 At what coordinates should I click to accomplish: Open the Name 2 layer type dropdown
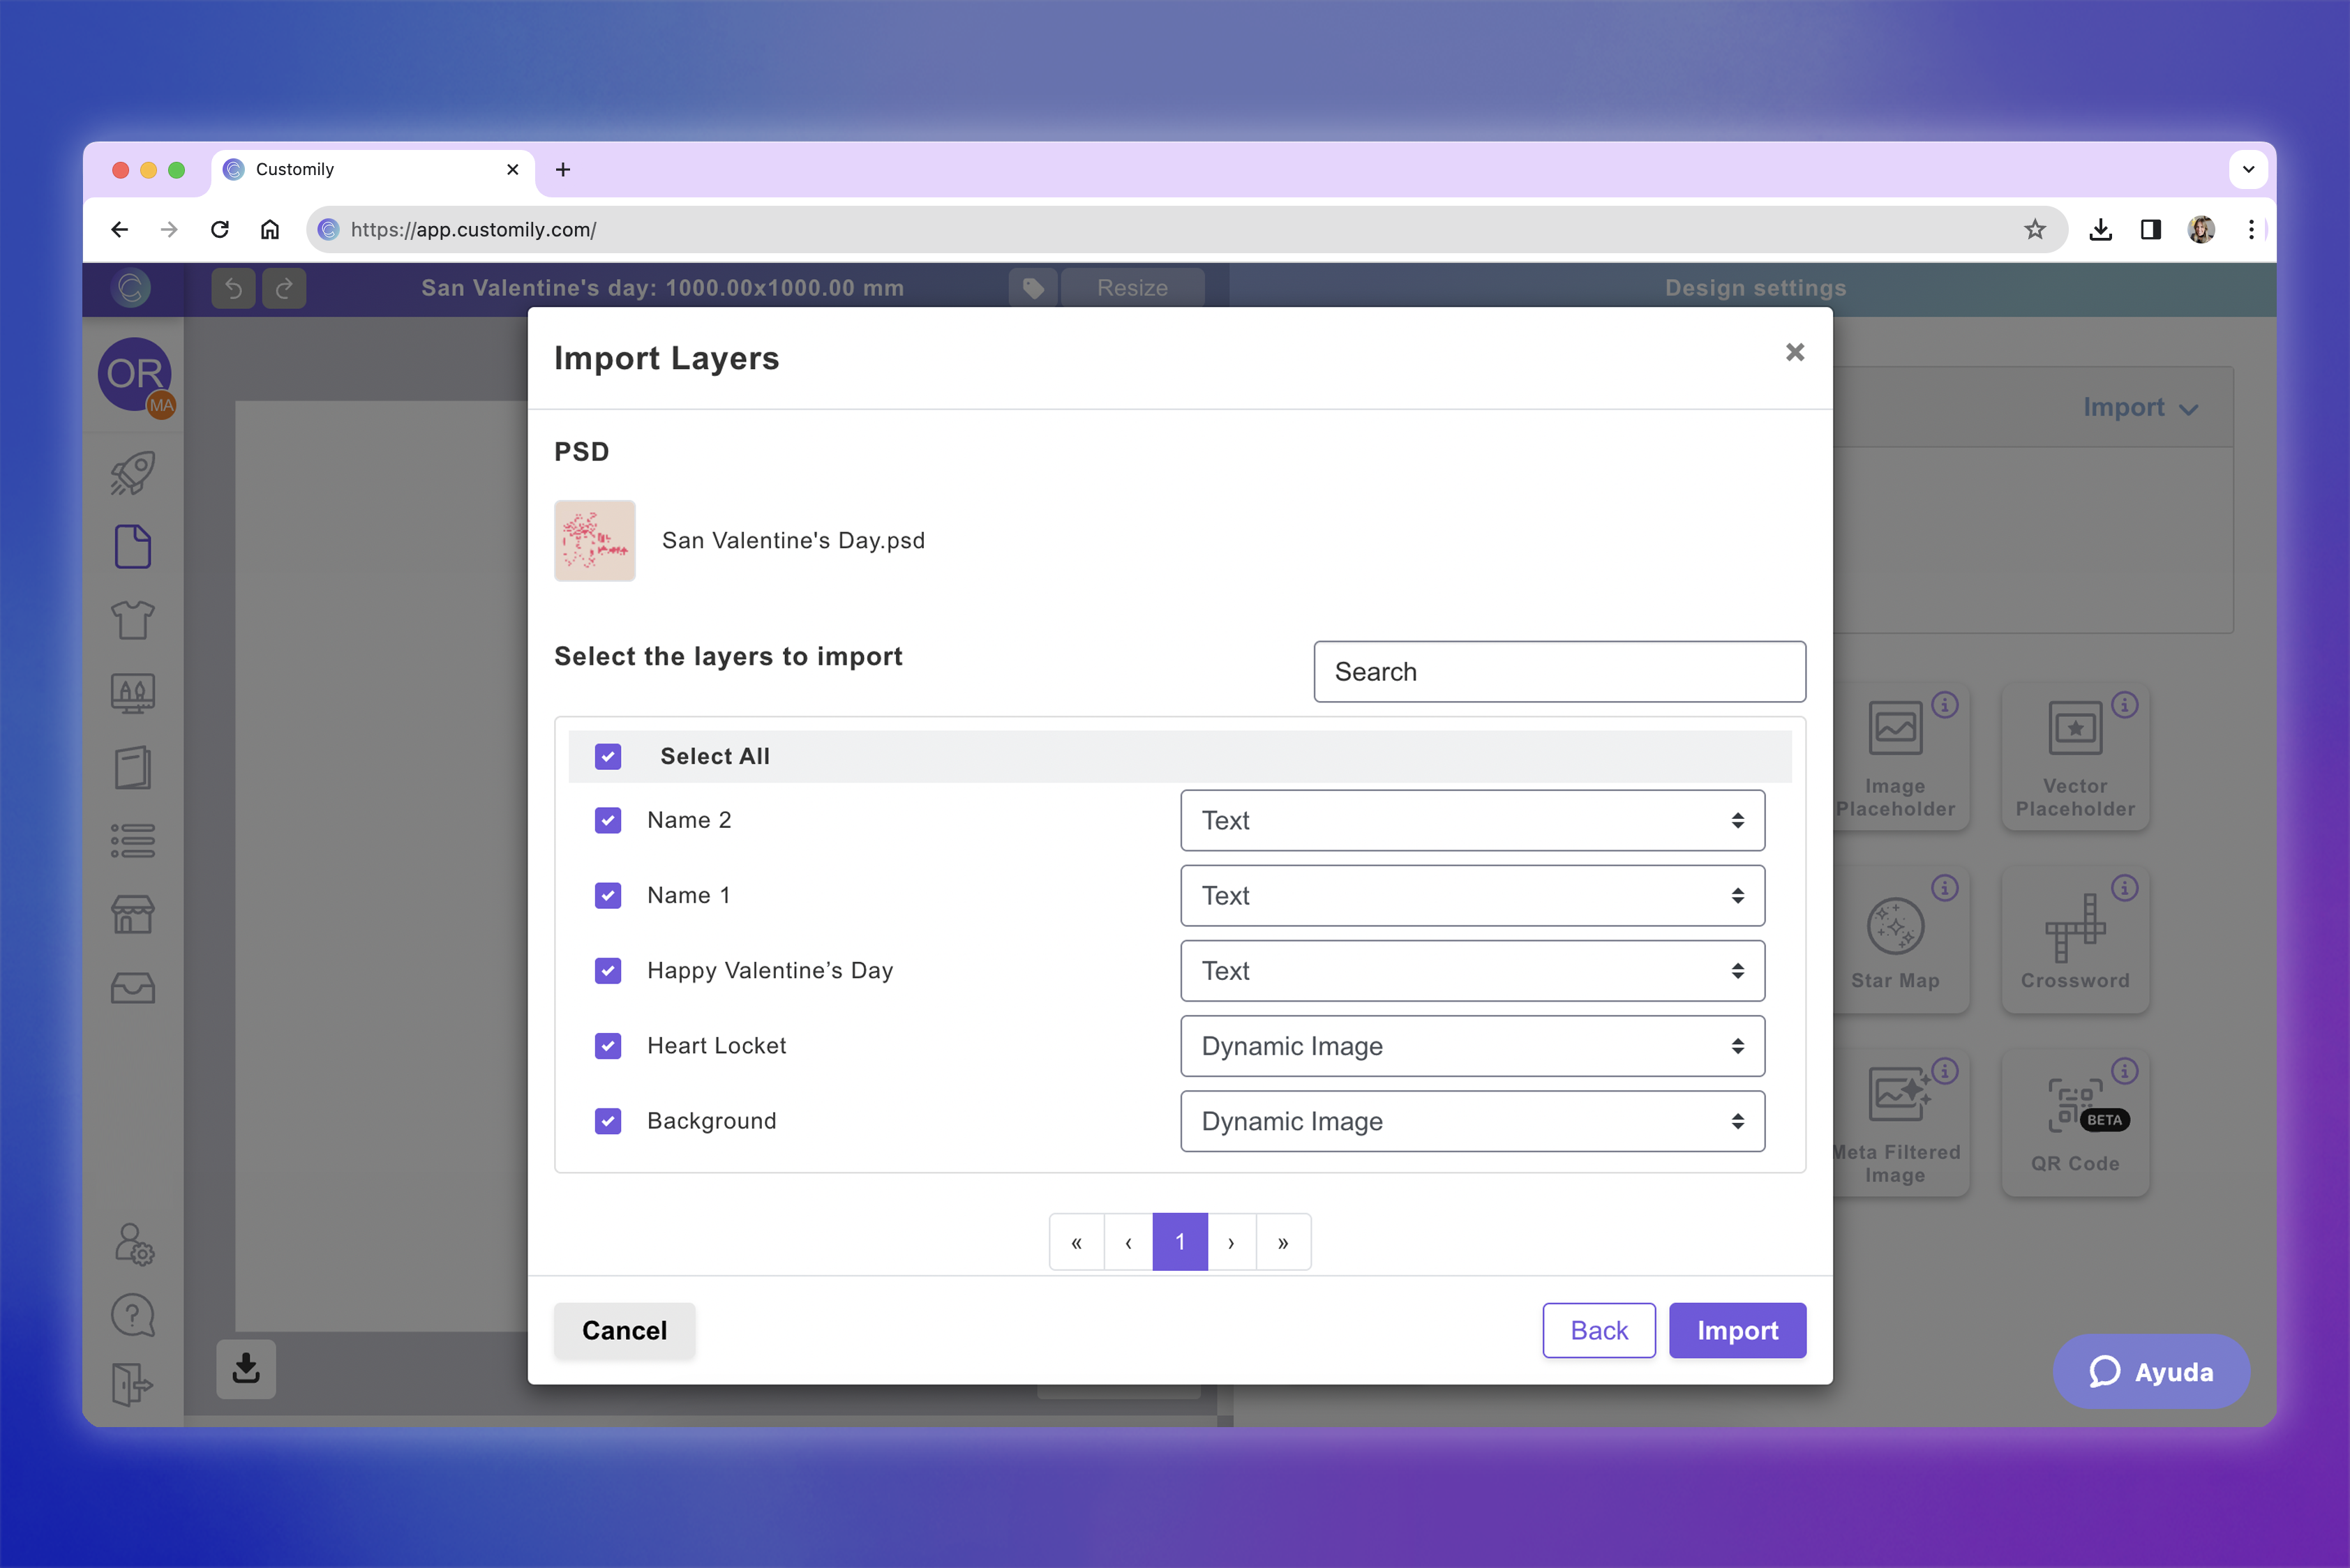[1472, 821]
